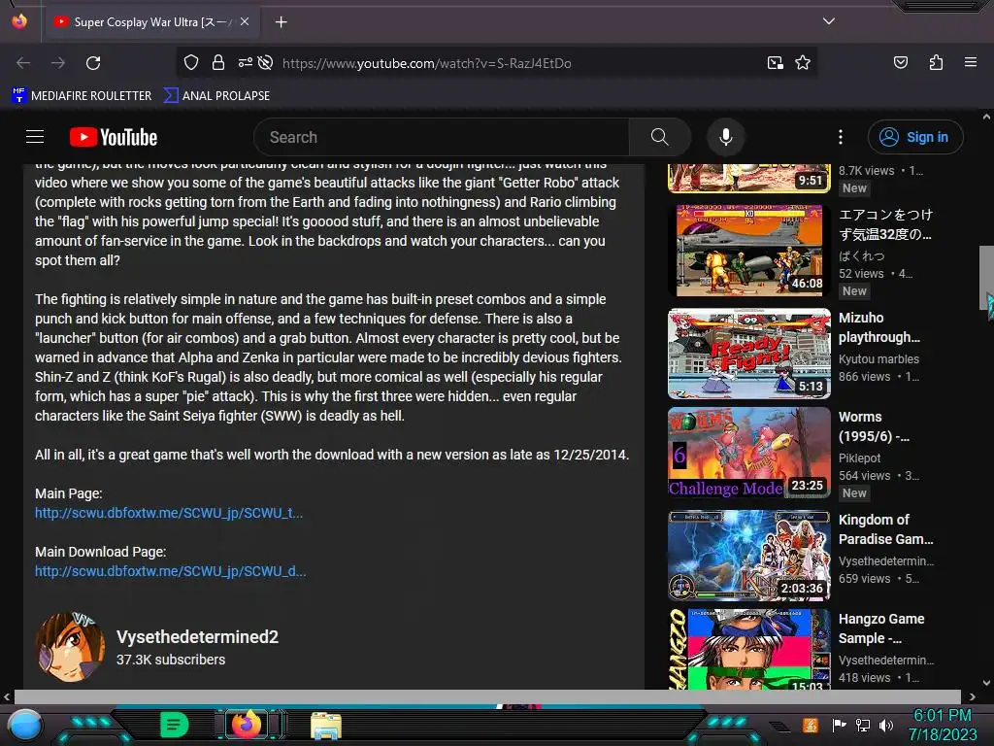This screenshot has height=746, width=994.
Task: Click the YouTube Search field
Action: tap(441, 137)
